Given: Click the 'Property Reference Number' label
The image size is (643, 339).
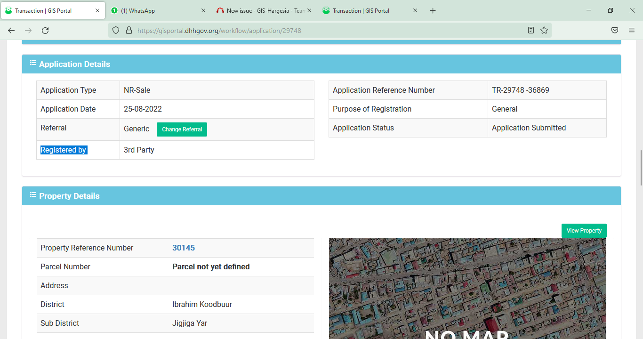Looking at the screenshot, I should coord(87,248).
